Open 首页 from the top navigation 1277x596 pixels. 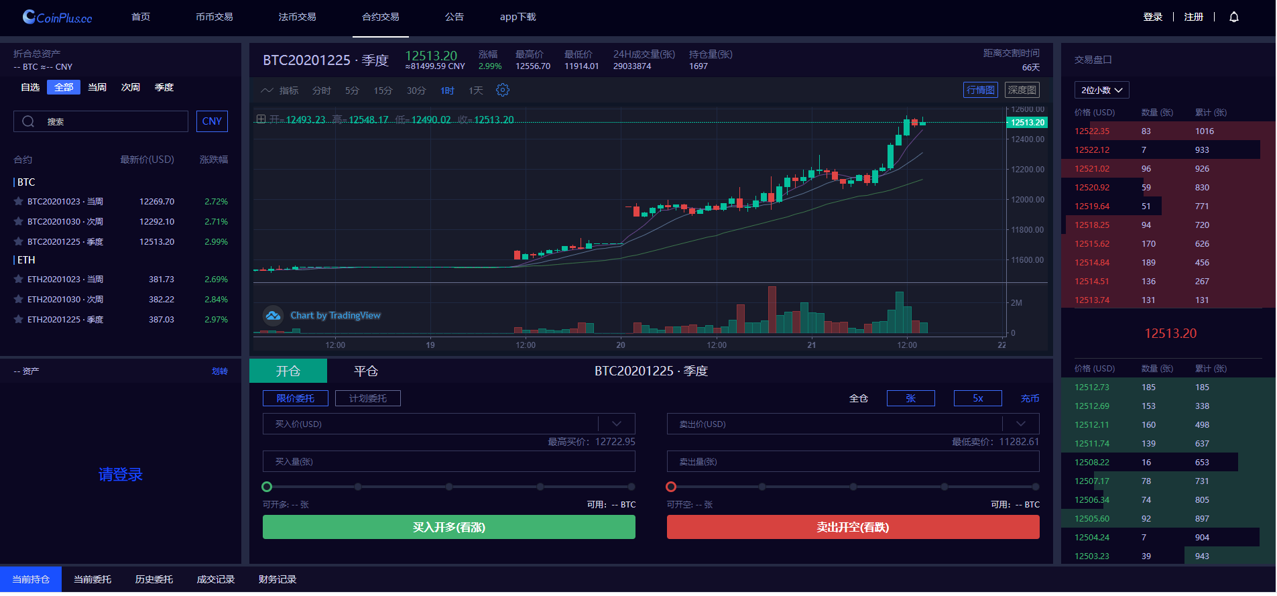point(141,17)
